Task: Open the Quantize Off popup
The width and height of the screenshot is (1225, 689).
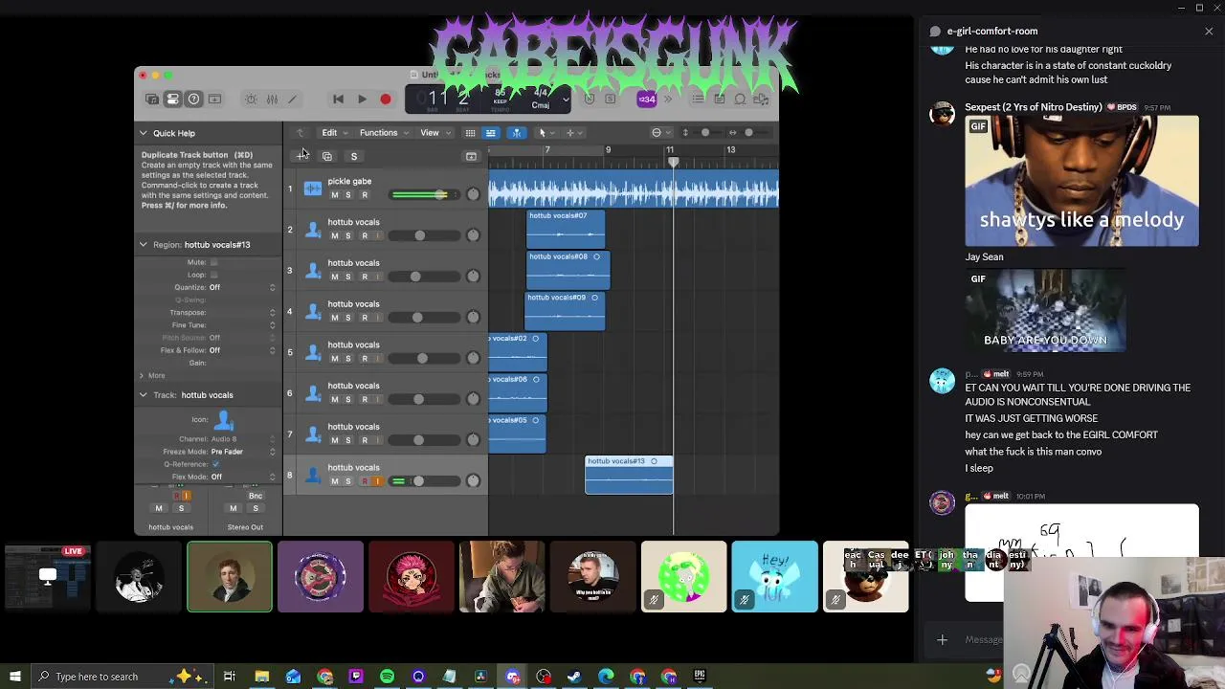Action: [x=241, y=287]
